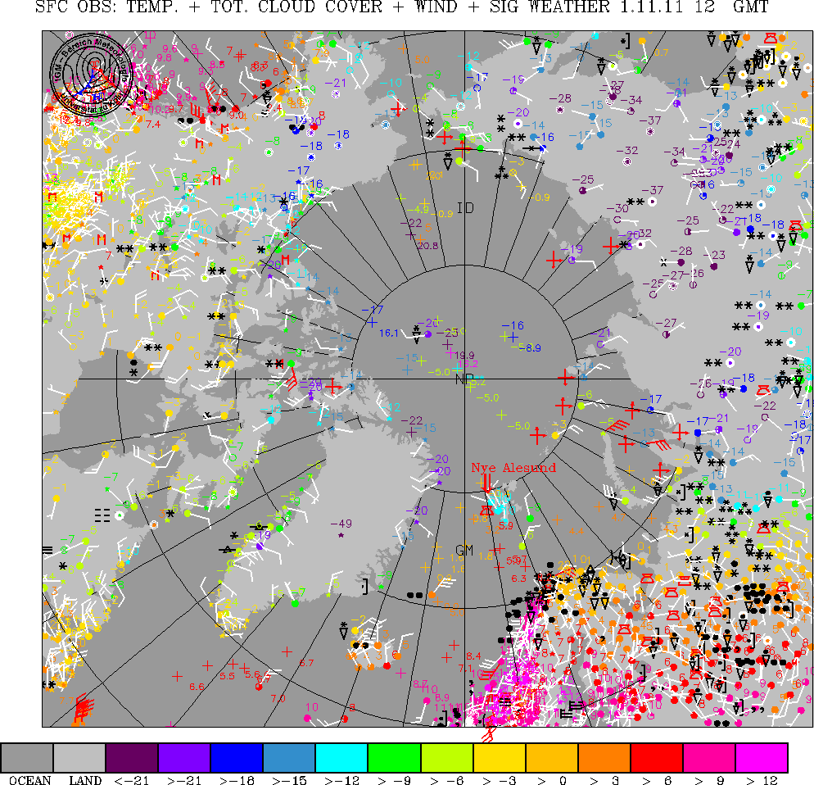Viewport: 814px width, 785px height.
Task: Click the '> -9' legend label
Action: tap(394, 780)
